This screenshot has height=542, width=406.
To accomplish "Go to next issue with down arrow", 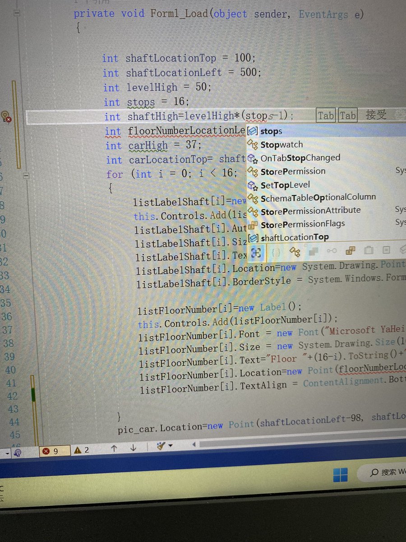I will click(134, 448).
